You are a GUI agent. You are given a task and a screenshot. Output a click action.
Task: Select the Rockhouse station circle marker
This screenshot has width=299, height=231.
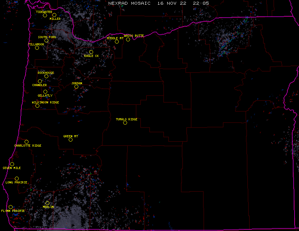point(46,76)
